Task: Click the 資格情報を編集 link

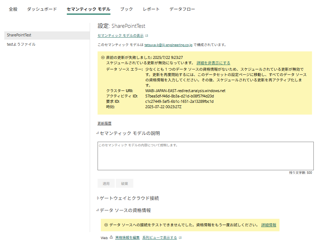Action: click(127, 238)
